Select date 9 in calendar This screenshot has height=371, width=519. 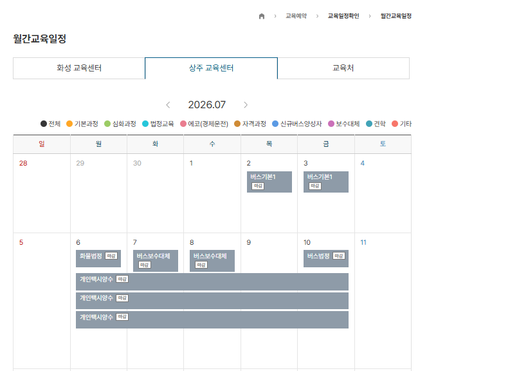[249, 242]
